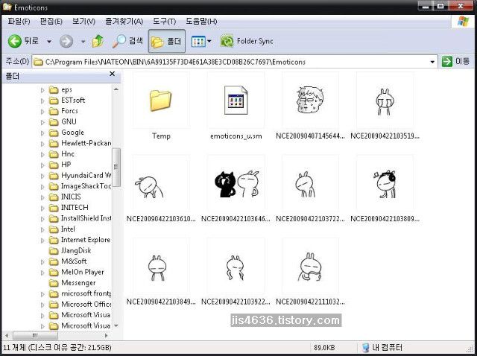Open the Search magnifier tool
Screen dimensions: 477x356
pyautogui.click(x=127, y=41)
